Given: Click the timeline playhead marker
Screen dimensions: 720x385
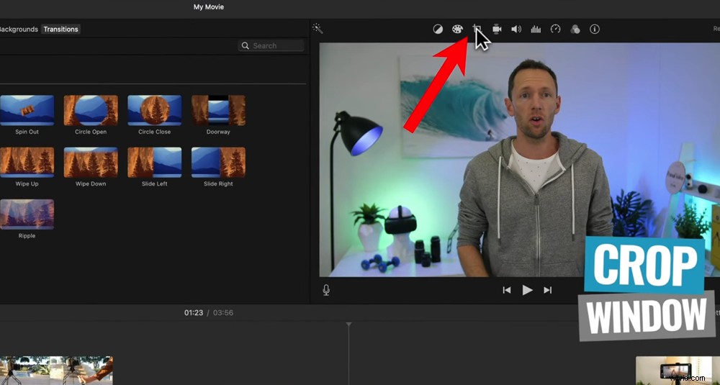Looking at the screenshot, I should click(x=349, y=325).
